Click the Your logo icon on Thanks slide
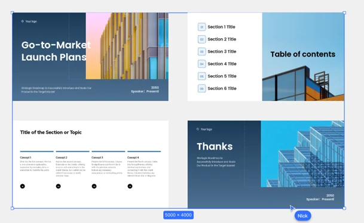This screenshot has height=223, width=364. pyautogui.click(x=198, y=129)
